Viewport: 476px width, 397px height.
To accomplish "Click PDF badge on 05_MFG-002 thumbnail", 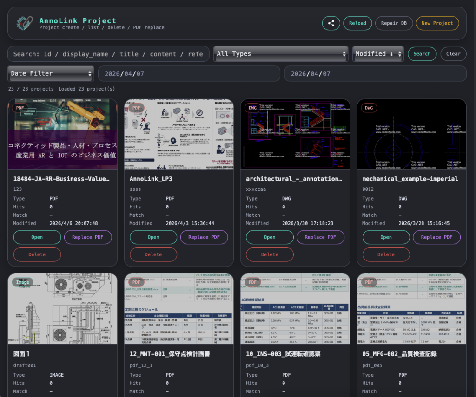I will point(369,282).
